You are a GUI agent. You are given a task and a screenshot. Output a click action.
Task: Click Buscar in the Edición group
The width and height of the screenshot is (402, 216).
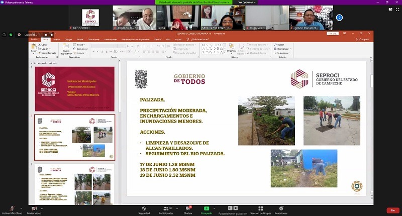click(x=280, y=44)
